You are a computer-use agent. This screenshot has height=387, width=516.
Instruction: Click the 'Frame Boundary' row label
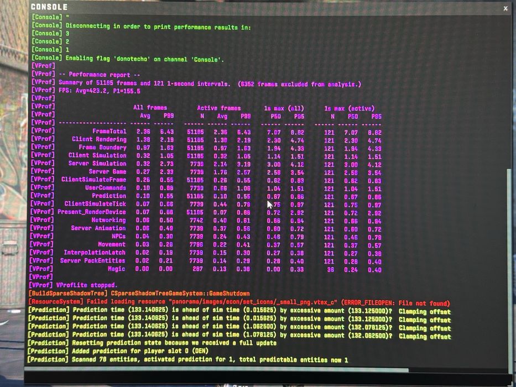(x=102, y=147)
